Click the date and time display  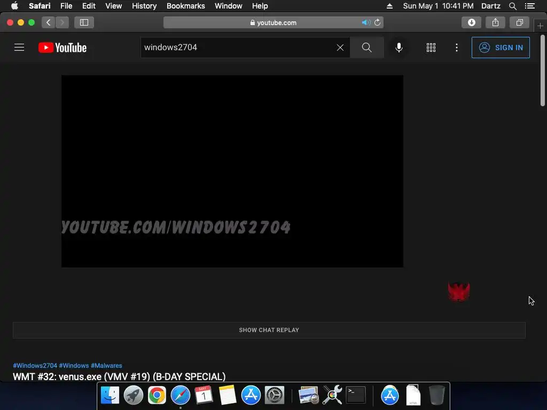click(438, 6)
